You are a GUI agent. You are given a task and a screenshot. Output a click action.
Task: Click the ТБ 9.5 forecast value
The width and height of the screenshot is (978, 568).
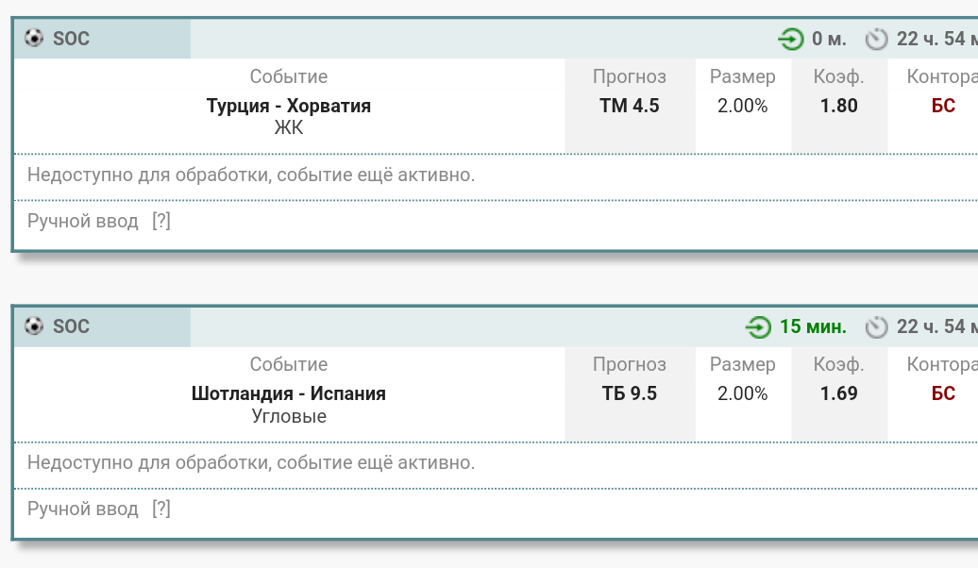coord(630,393)
